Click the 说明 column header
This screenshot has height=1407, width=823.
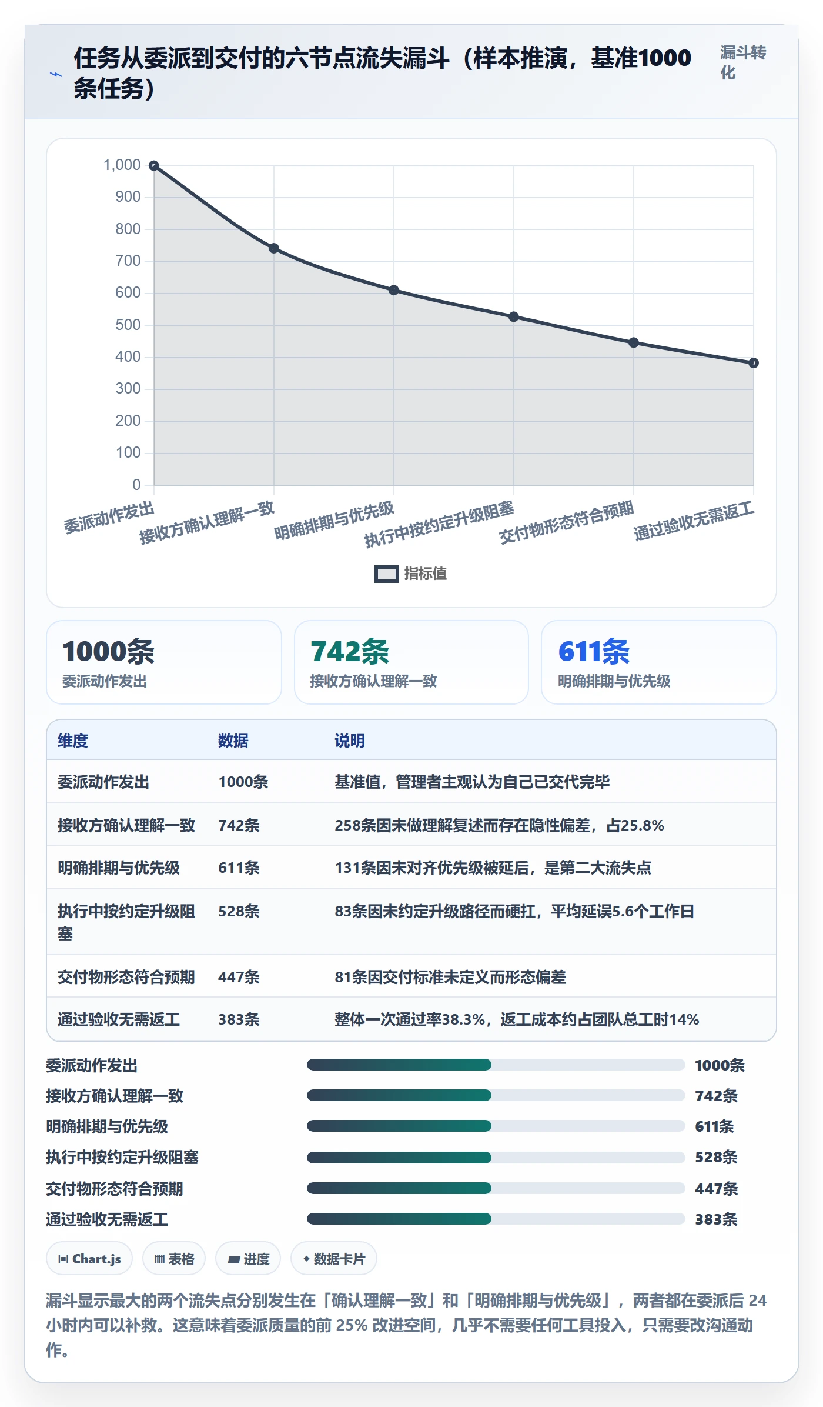(x=350, y=741)
